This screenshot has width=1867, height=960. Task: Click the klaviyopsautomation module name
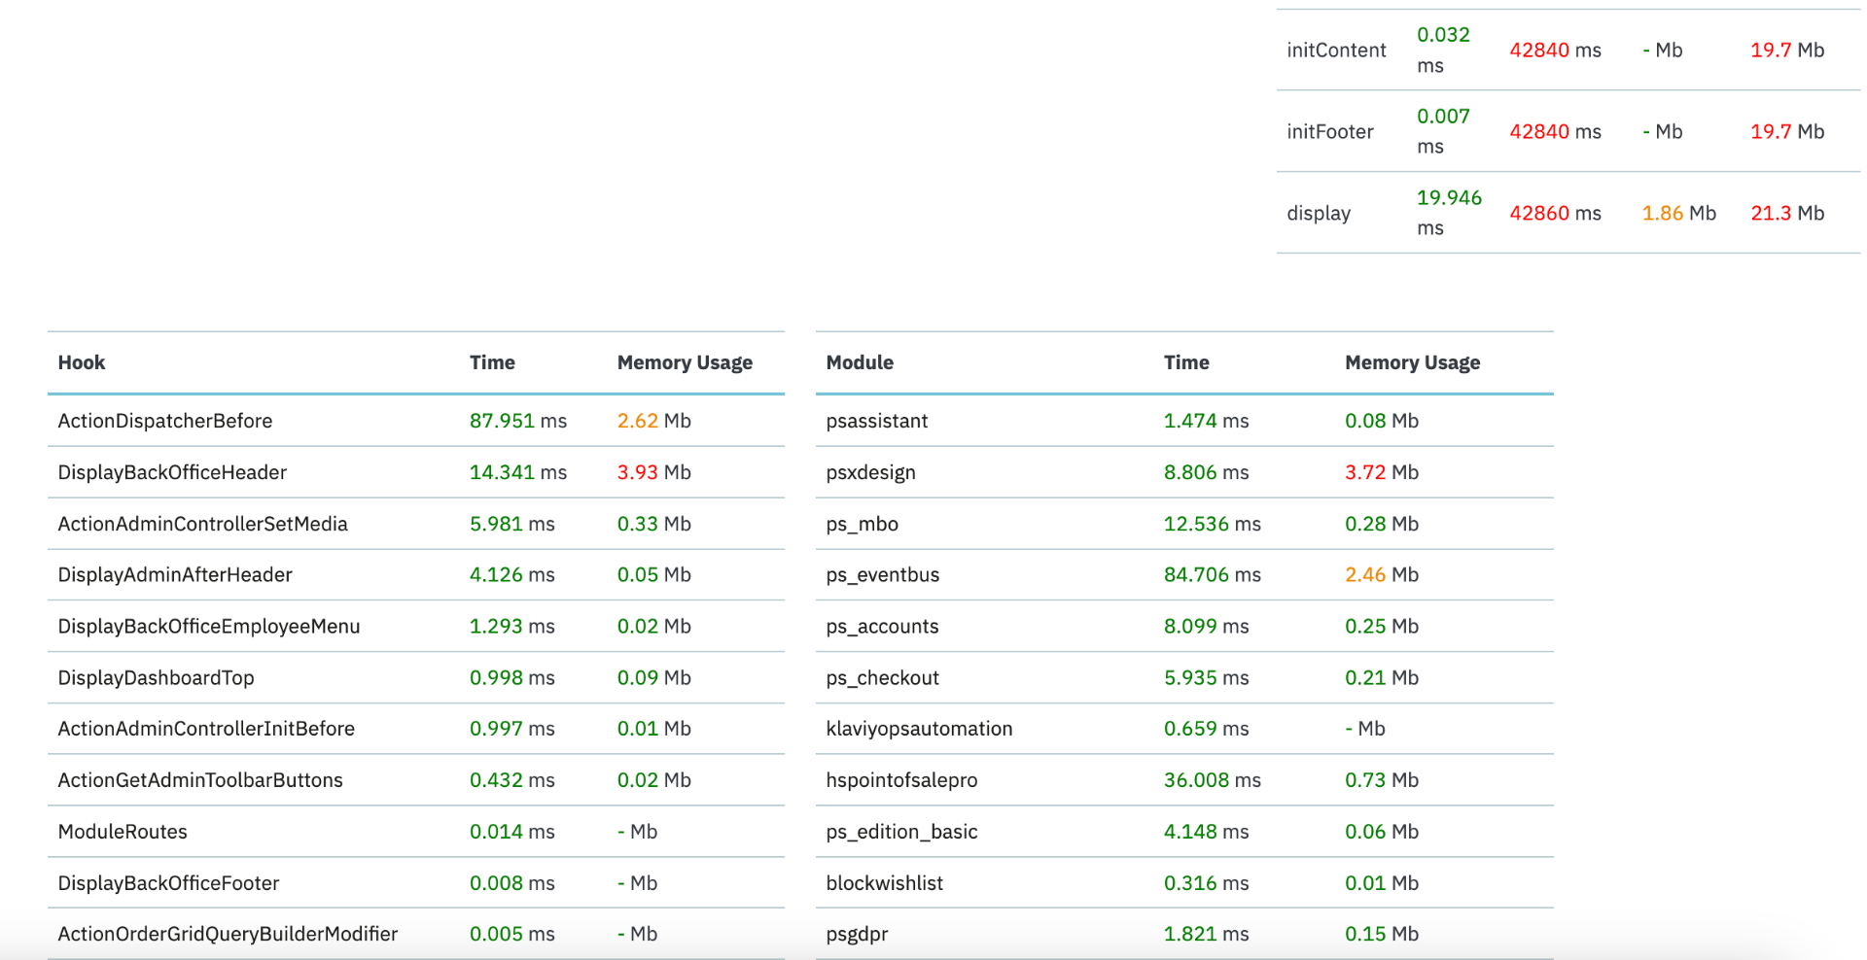click(919, 729)
